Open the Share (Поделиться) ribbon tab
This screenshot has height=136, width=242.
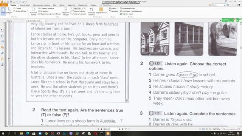point(82,5)
